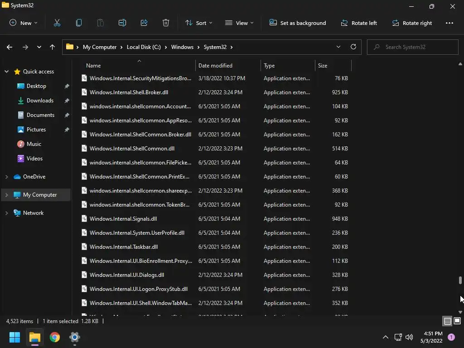Image resolution: width=464 pixels, height=348 pixels.
Task: Sort by Date modified column header
Action: pos(228,66)
